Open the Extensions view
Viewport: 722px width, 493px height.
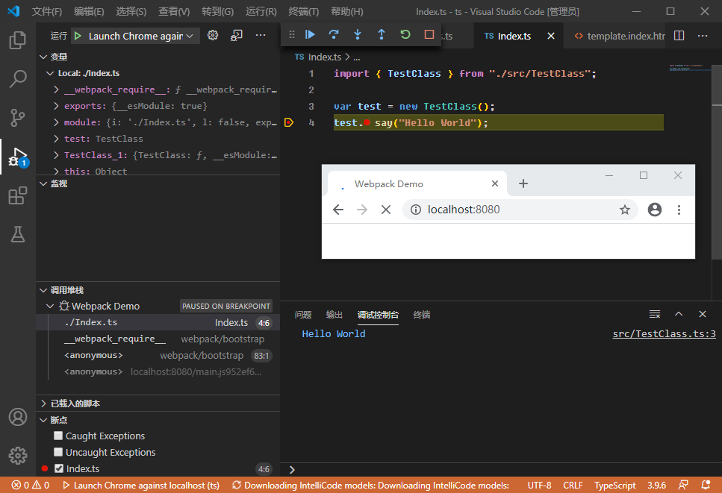[x=17, y=196]
